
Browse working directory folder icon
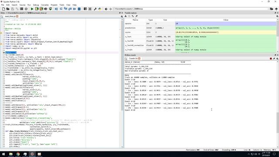(272, 9)
